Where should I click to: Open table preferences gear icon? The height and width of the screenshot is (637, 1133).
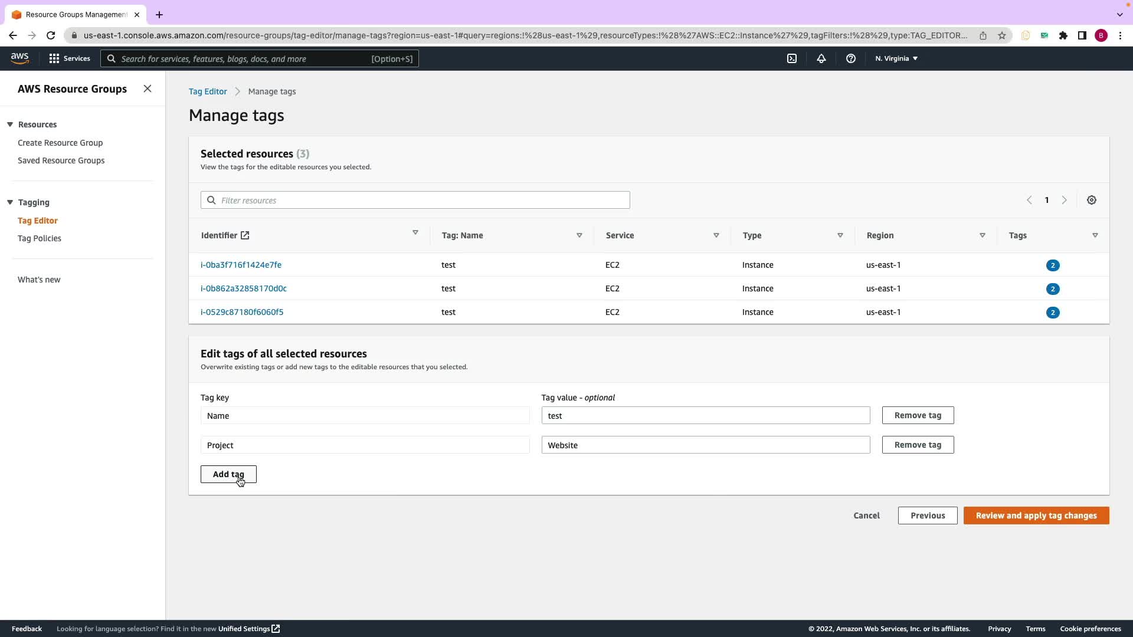[1091, 200]
